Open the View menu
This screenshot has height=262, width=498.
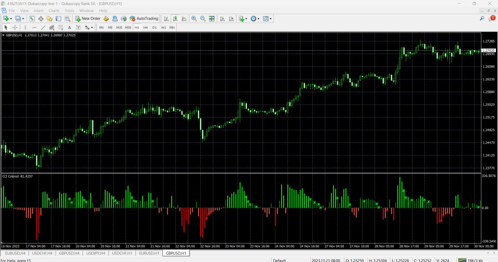(24, 10)
